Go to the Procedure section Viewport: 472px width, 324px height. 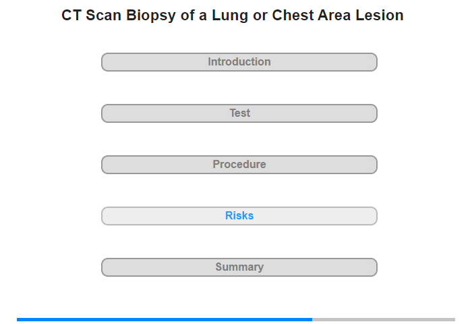pos(239,165)
